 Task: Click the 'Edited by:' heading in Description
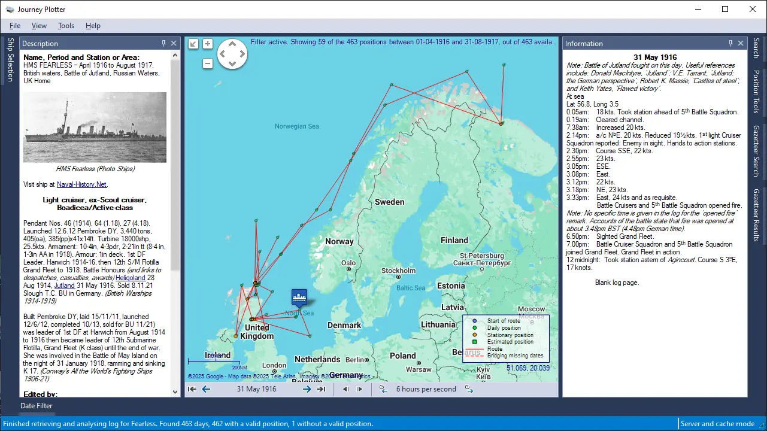[x=40, y=394]
